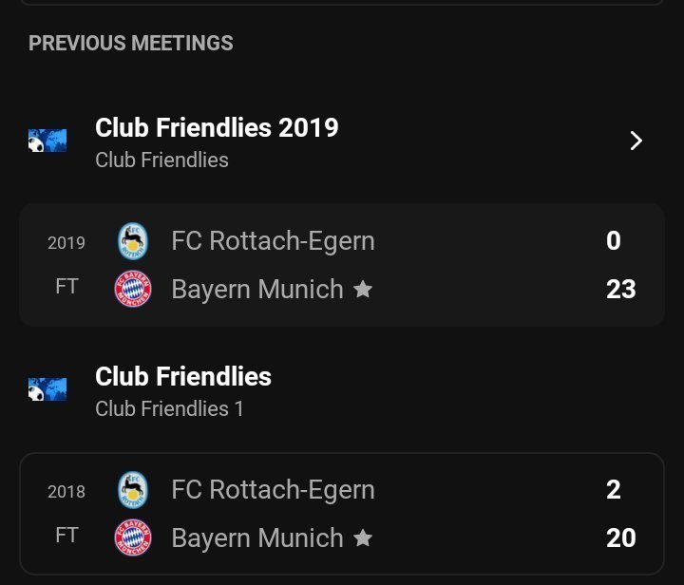
Task: Click the Club Friendlies 2019 globe icon
Action: tap(47, 141)
